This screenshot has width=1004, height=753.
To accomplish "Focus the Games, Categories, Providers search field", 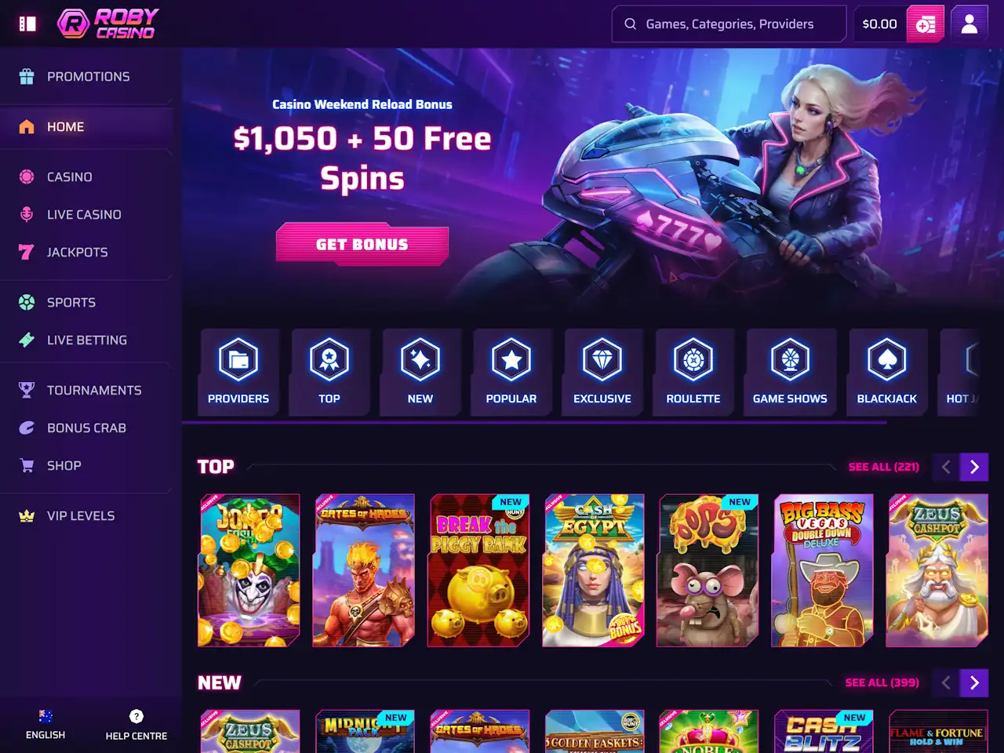I will [729, 24].
